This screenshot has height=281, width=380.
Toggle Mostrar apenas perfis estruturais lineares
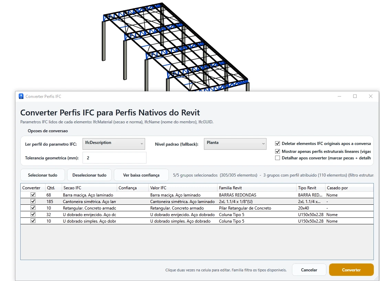coord(278,151)
